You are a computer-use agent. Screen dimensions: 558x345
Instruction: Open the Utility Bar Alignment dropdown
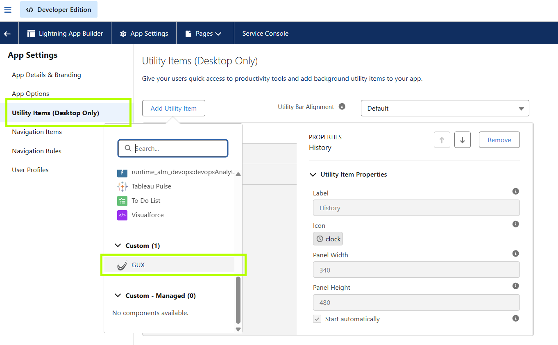[x=445, y=108]
